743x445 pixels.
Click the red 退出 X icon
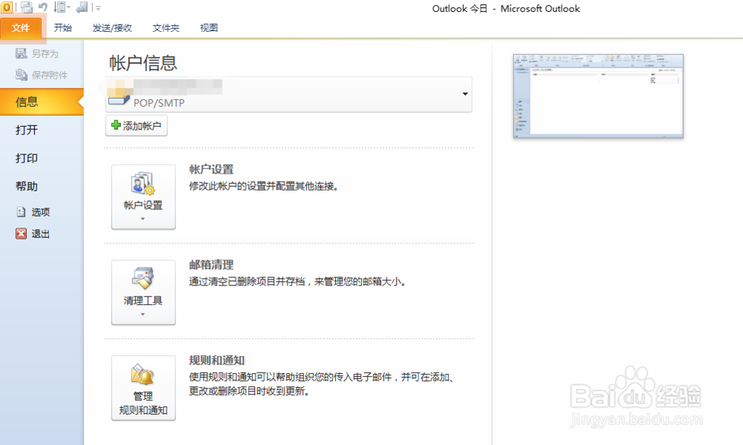click(x=22, y=234)
